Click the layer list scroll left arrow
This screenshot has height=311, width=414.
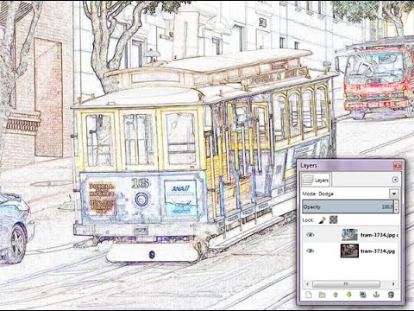[307, 284]
